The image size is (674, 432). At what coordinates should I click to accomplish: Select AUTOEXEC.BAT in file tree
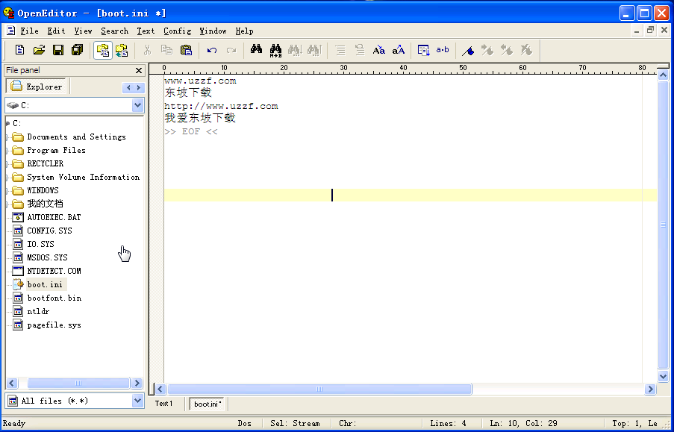tap(54, 218)
